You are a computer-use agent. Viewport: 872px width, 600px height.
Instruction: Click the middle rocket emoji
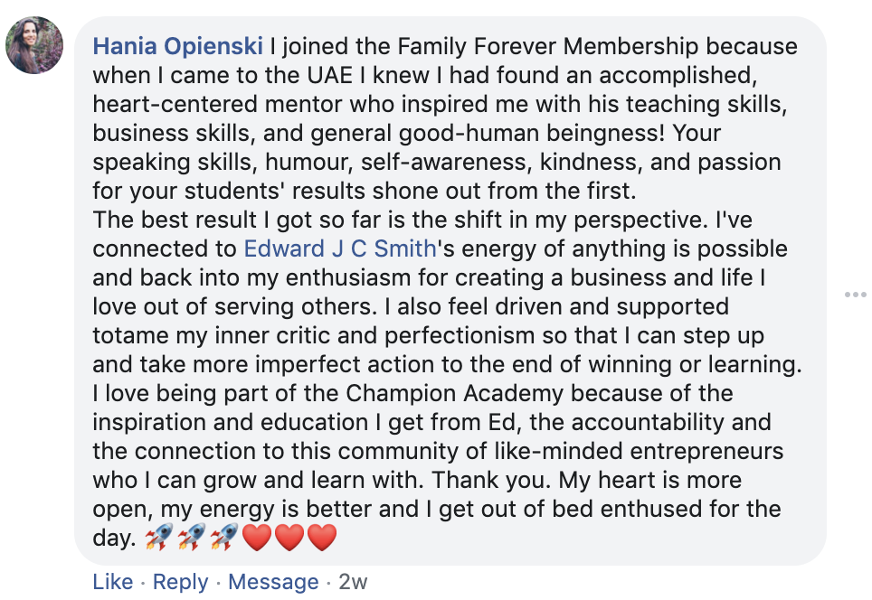[x=190, y=538]
